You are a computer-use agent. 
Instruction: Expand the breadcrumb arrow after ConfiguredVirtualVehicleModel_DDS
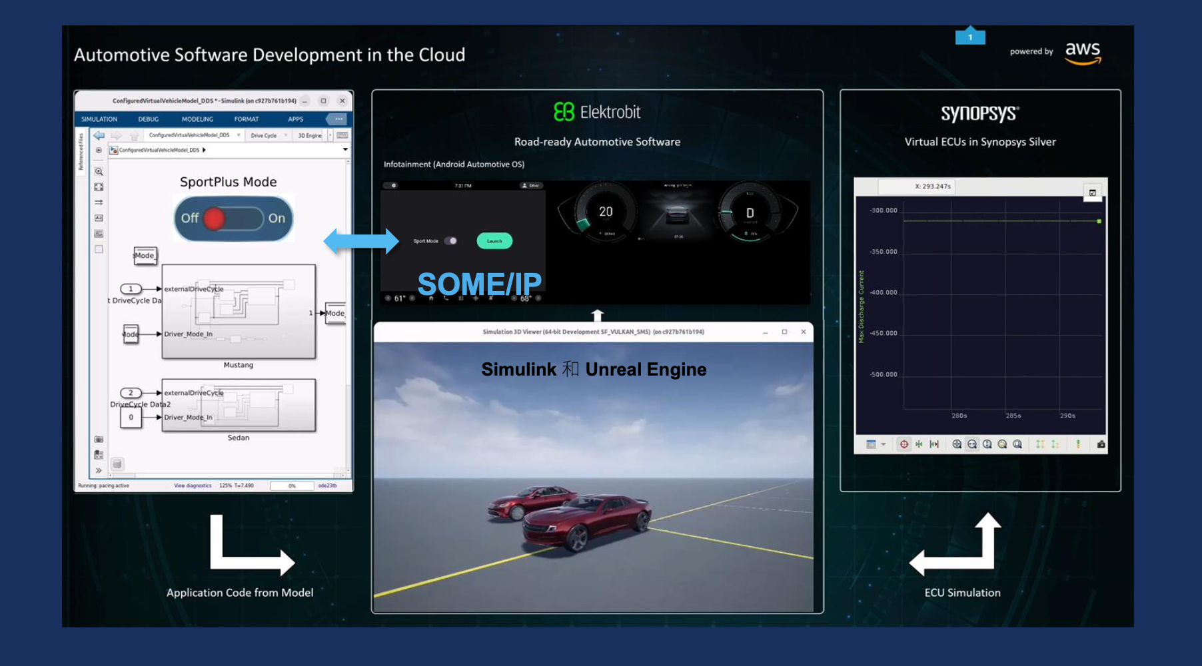pos(204,151)
